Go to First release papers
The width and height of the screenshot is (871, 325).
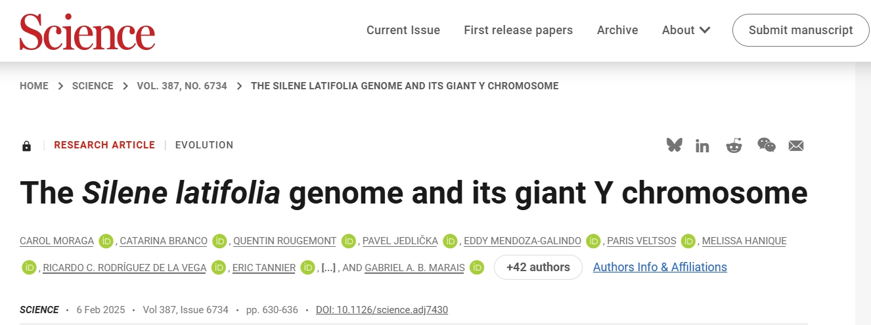518,30
